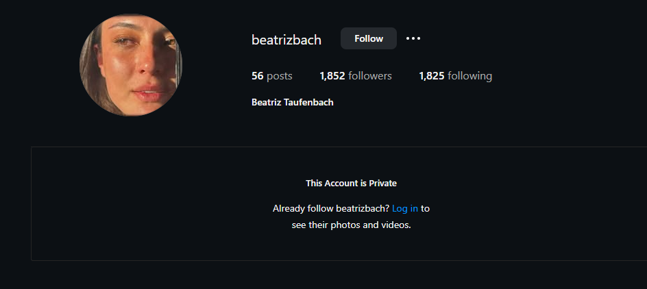
Task: Click the "Already follow beatrizbach?" text
Action: click(331, 208)
